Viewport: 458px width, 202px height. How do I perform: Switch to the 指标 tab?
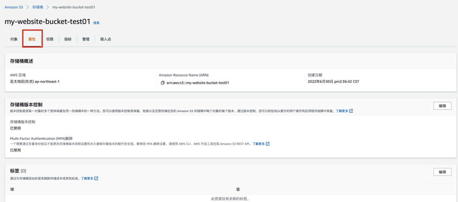(x=68, y=39)
